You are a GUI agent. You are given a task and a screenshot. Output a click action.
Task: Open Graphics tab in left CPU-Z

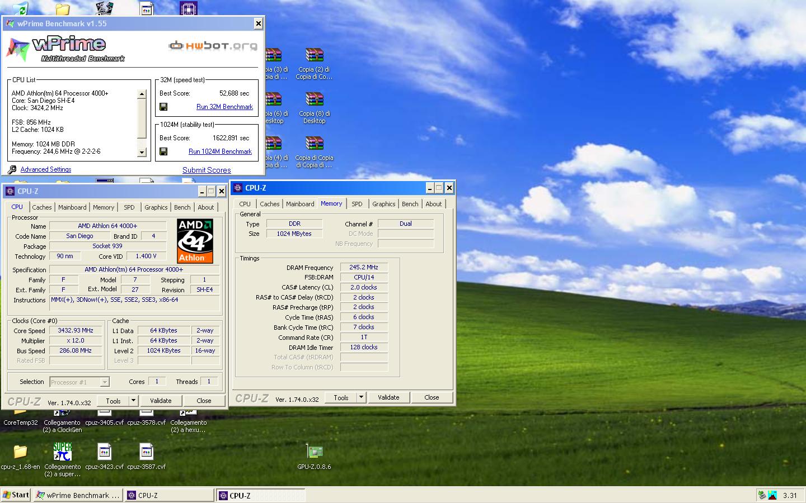(156, 207)
